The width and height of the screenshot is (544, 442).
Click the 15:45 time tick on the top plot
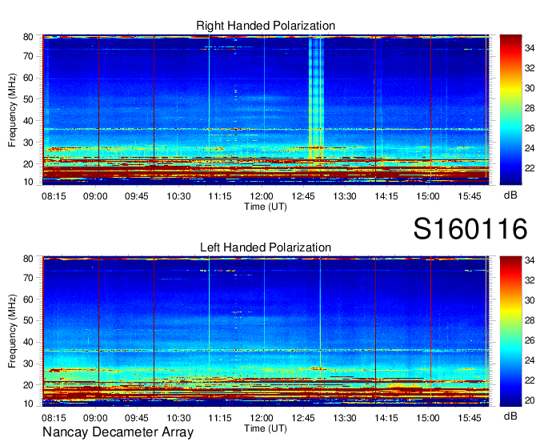point(470,196)
